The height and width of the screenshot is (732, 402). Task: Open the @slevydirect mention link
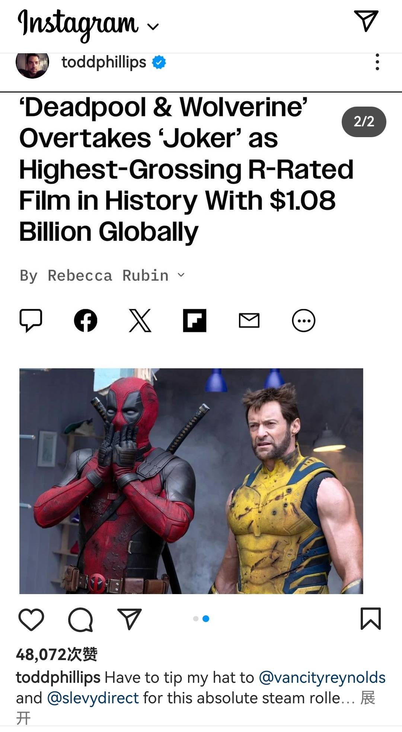click(93, 698)
